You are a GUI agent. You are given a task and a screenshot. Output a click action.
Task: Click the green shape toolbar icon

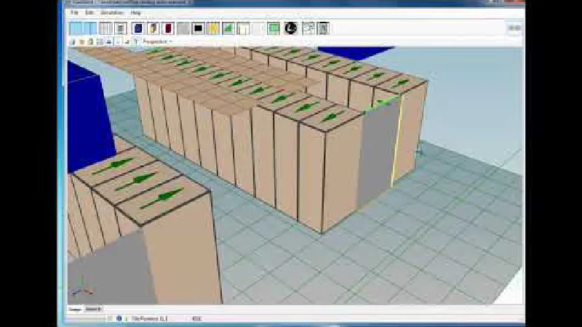228,28
